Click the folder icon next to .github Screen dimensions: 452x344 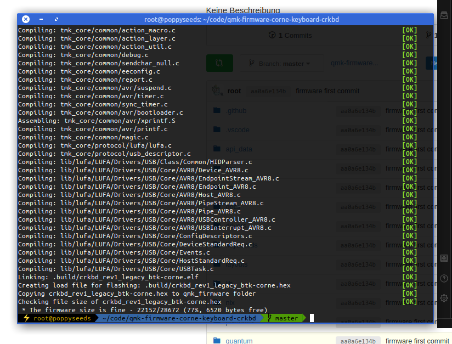[217, 110]
